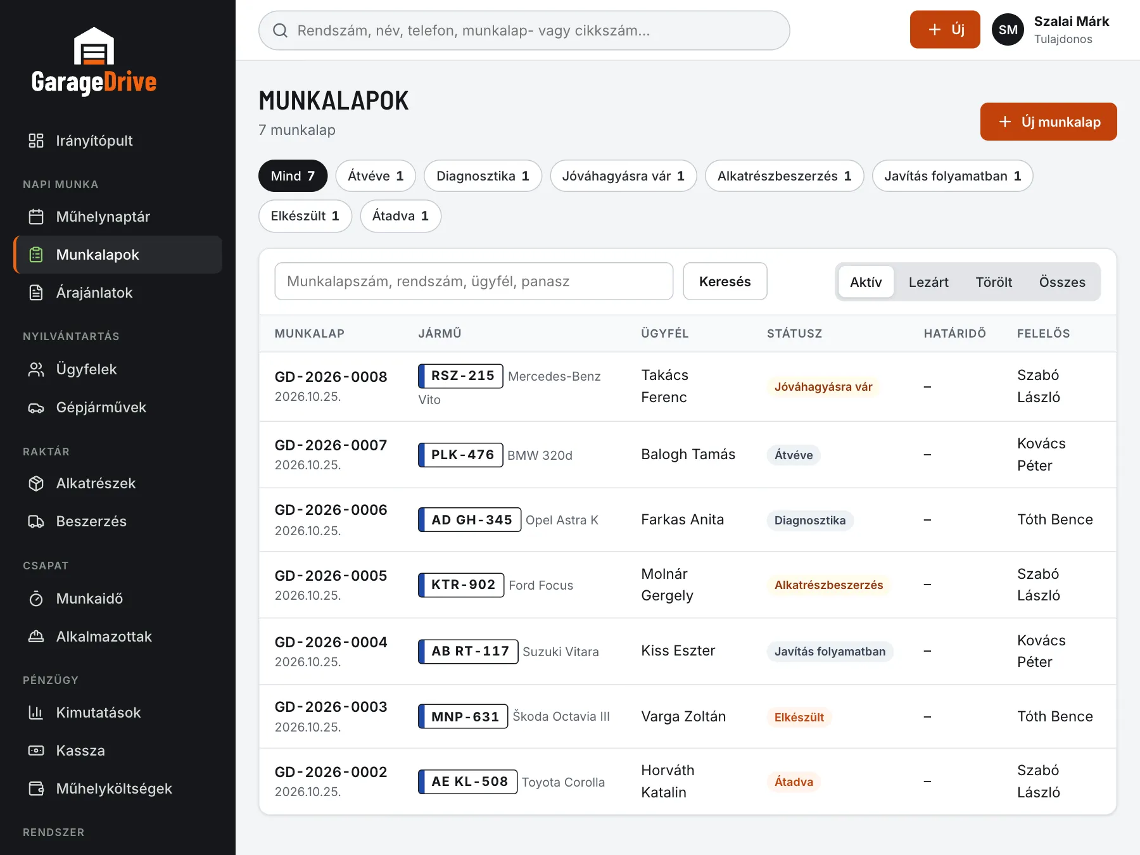
Task: Switch to Törölt view
Action: [x=994, y=282]
